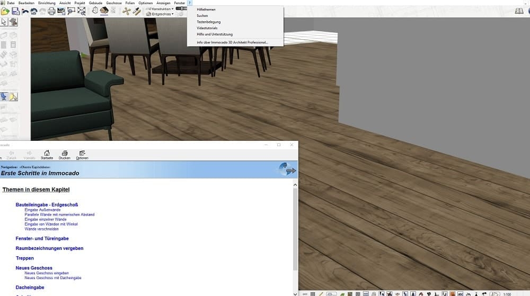This screenshot has width=530, height=296.
Task: Open the Eingabe Außenwände help link
Action: coord(42,210)
